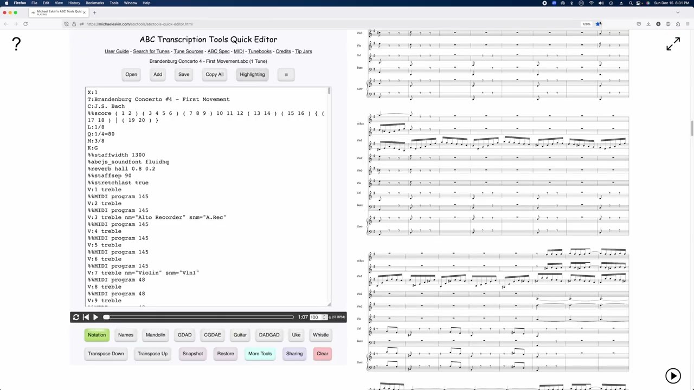
Task: Toggle loop in the audio player
Action: click(x=76, y=317)
